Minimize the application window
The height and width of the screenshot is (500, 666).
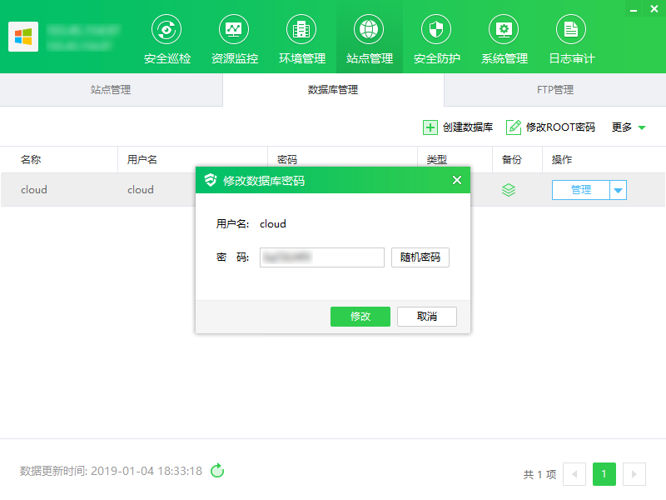point(634,9)
